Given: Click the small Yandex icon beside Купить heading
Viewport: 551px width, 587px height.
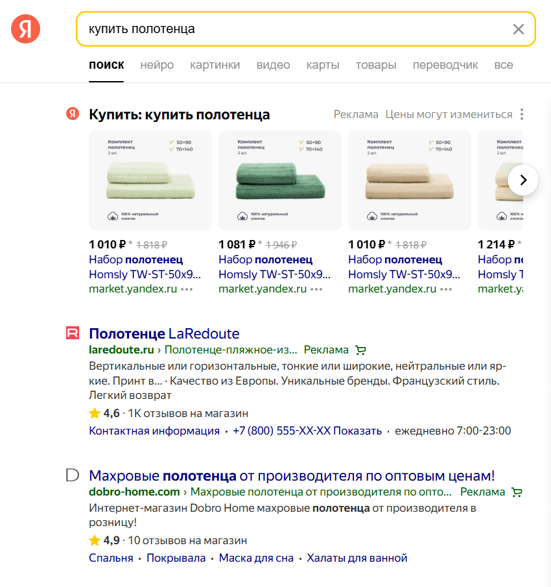Looking at the screenshot, I should [73, 114].
